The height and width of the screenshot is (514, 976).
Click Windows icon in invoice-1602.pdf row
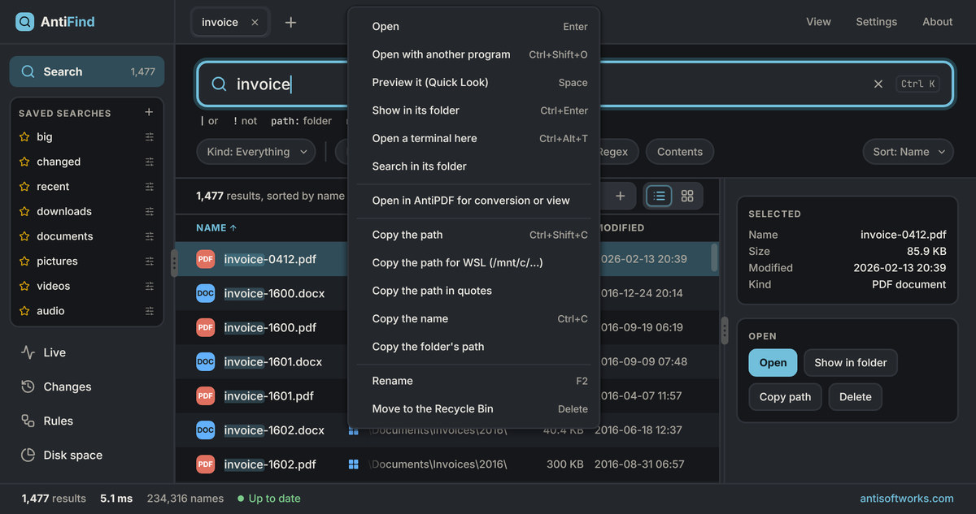(x=354, y=464)
